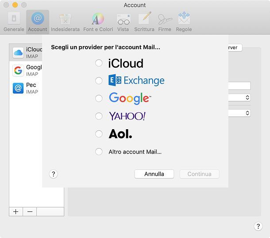The height and width of the screenshot is (238, 270).
Task: Click the Exchange logo in provider list
Action: pyautogui.click(x=136, y=81)
